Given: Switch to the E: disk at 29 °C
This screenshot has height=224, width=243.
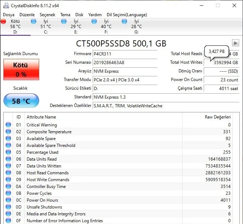Looking at the screenshot, I should pos(76,27).
